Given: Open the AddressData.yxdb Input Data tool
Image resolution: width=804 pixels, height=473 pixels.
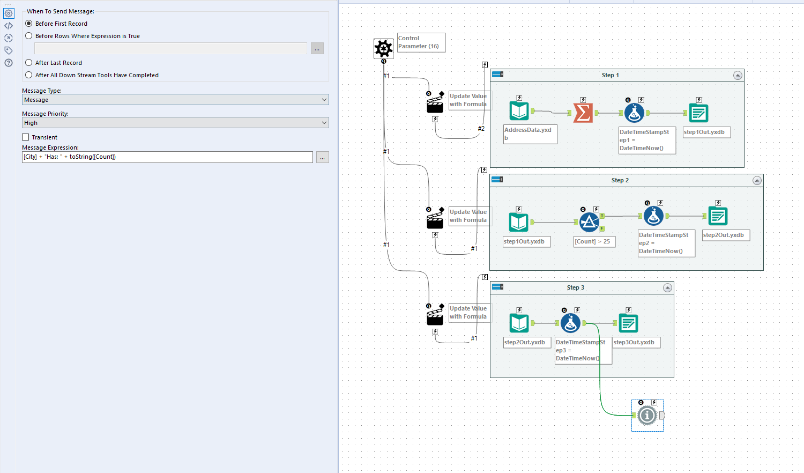Looking at the screenshot, I should click(x=519, y=110).
